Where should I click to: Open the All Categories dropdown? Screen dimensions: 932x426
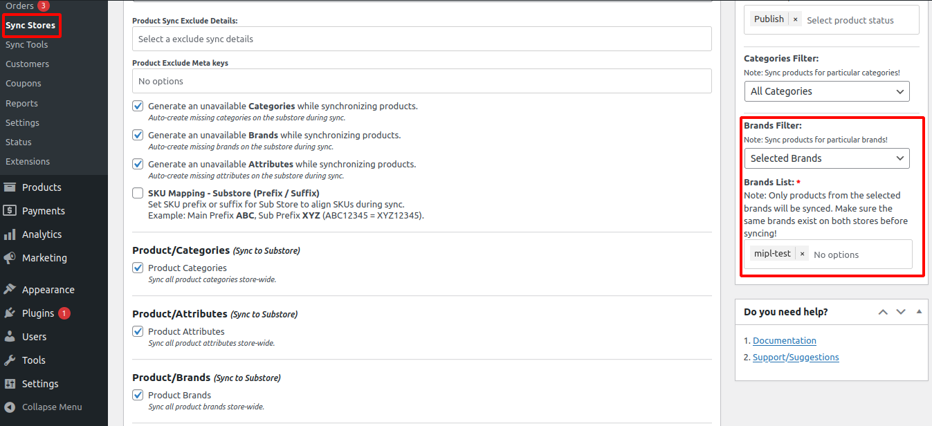[x=826, y=91]
